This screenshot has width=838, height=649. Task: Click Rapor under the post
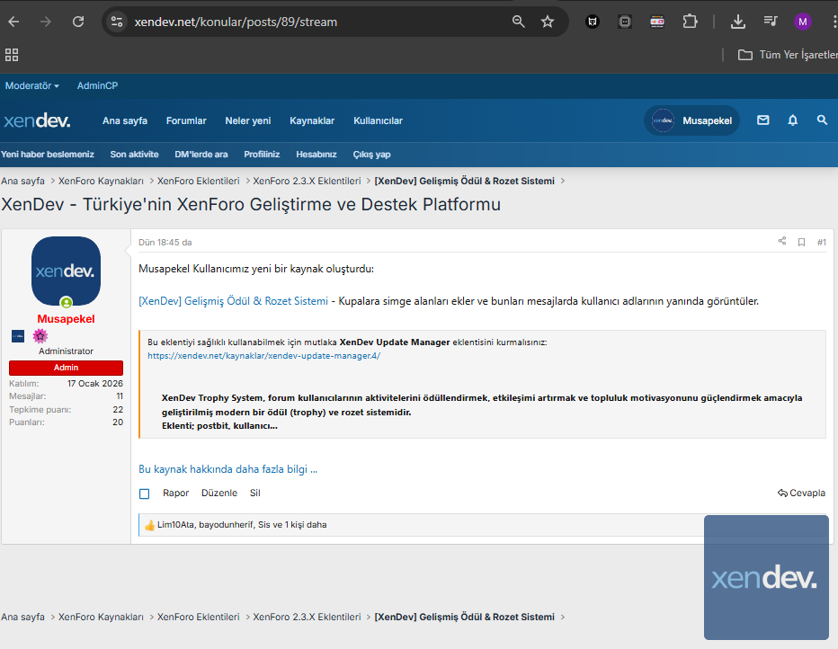pos(176,493)
